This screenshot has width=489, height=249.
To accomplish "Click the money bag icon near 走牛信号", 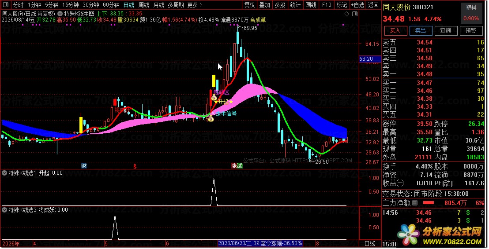I will [x=211, y=118].
